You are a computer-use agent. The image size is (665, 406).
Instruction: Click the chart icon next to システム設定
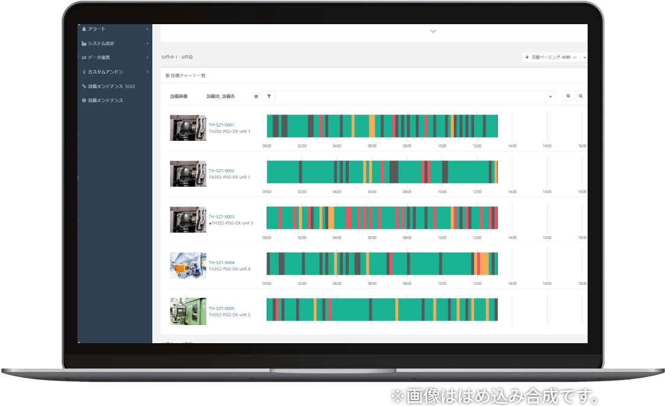(84, 43)
